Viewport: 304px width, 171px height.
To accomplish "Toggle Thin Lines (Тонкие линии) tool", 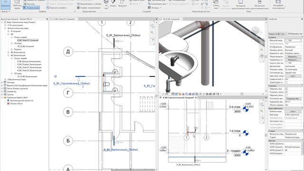I will 31,8.
